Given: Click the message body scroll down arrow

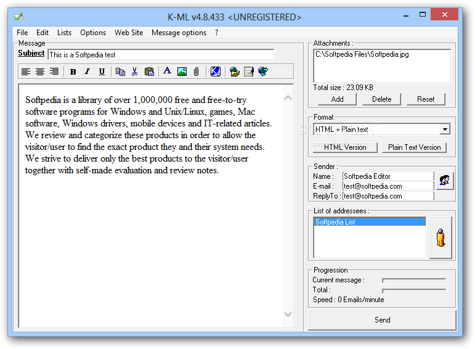Looking at the screenshot, I should 288,314.
